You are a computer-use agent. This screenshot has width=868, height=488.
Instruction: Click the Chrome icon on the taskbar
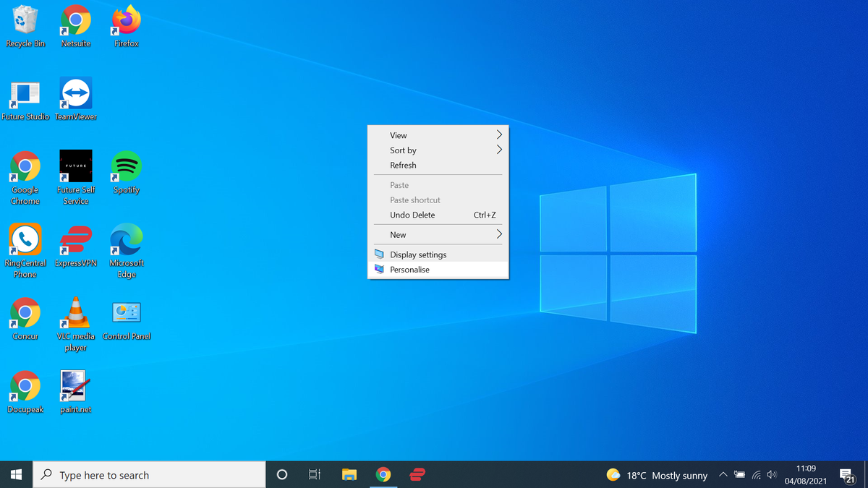[x=383, y=475]
